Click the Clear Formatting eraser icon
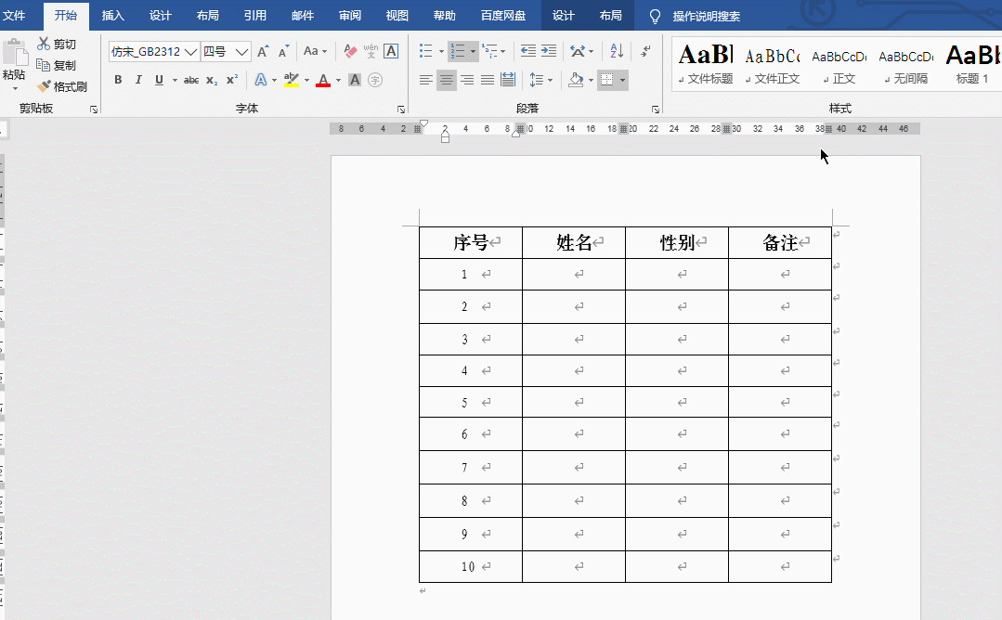 click(x=350, y=51)
